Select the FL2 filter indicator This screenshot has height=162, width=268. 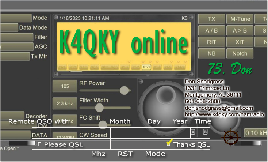click(135, 67)
